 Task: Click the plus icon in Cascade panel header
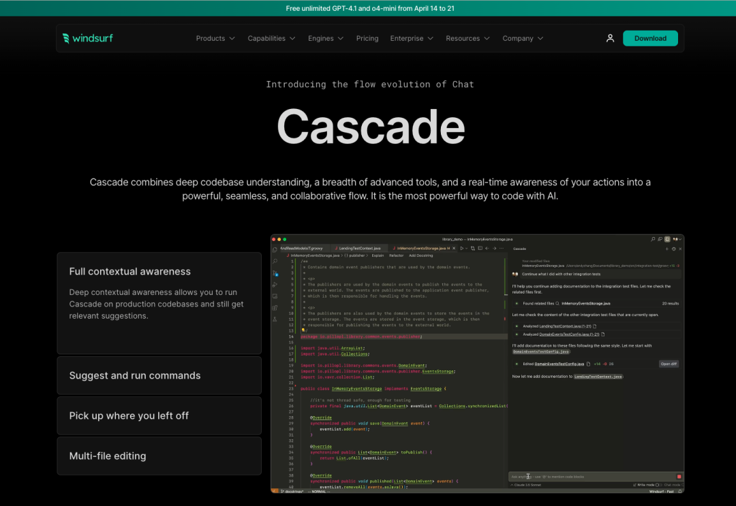pyautogui.click(x=666, y=249)
